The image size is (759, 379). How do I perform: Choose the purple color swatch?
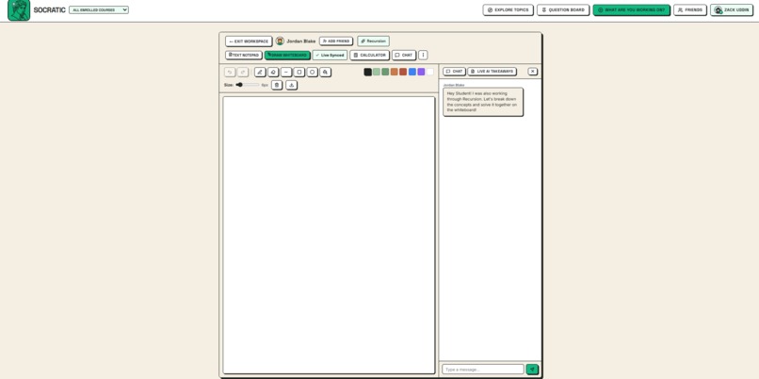421,72
